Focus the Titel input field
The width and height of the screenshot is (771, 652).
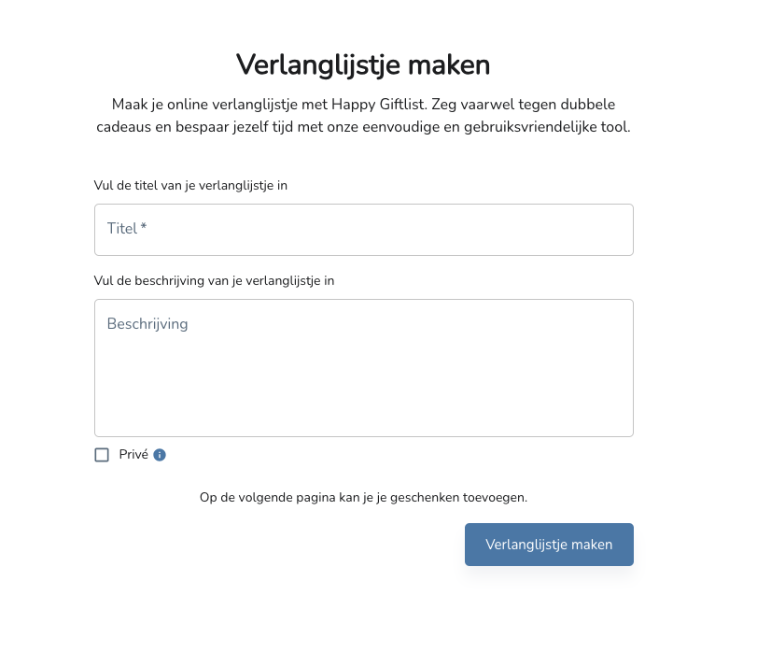coord(363,229)
